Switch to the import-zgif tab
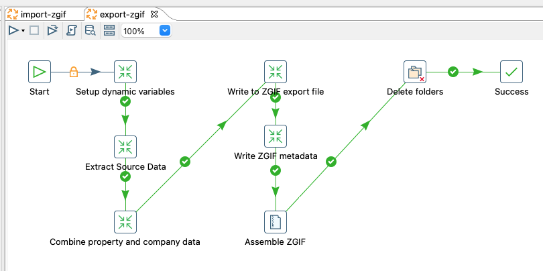 point(43,13)
